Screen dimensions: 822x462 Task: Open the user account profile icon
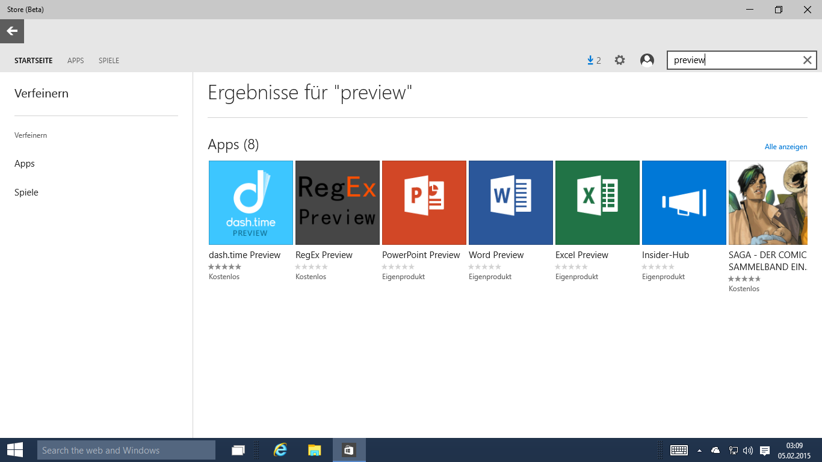click(647, 60)
